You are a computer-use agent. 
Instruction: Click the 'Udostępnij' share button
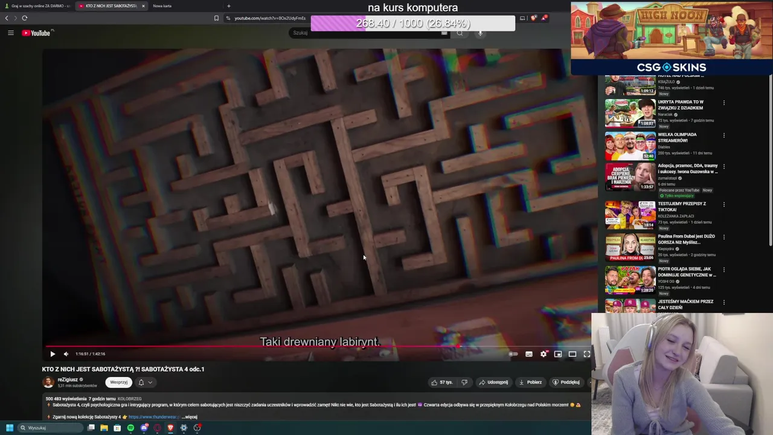pos(493,382)
